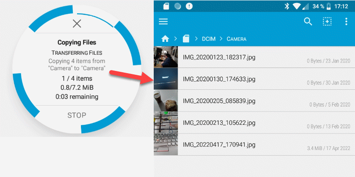Tap the exclamation alert notification icon

189,6
